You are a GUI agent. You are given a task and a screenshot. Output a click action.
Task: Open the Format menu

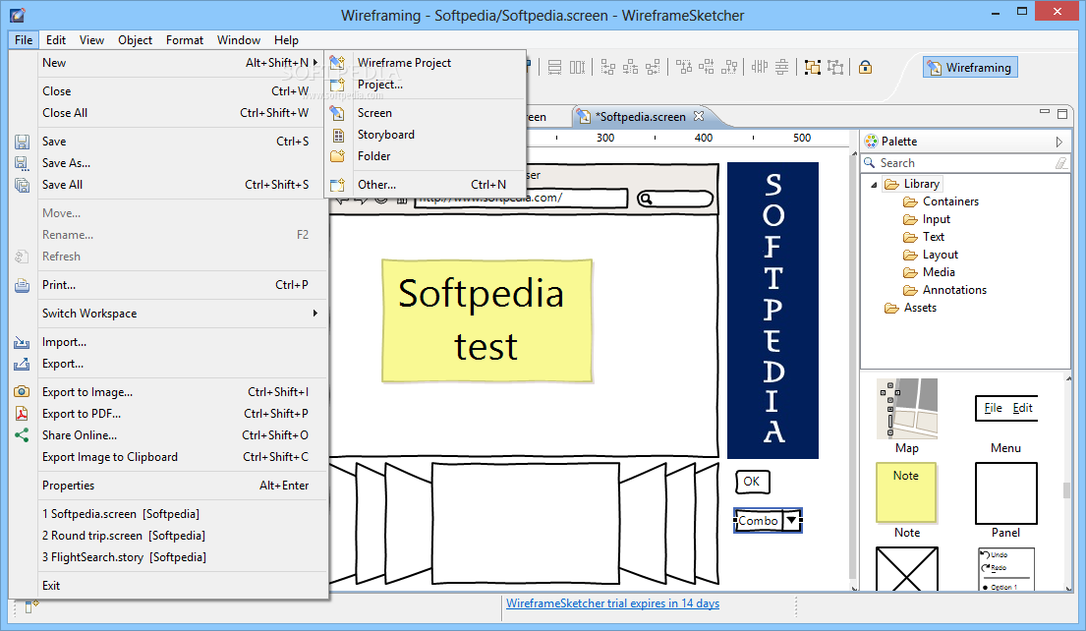coord(184,40)
